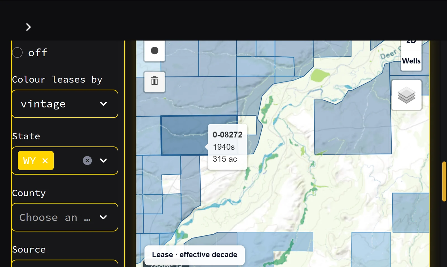Image resolution: width=447 pixels, height=267 pixels.
Task: Click '315 ac' in the lease tooltip
Action: point(225,159)
